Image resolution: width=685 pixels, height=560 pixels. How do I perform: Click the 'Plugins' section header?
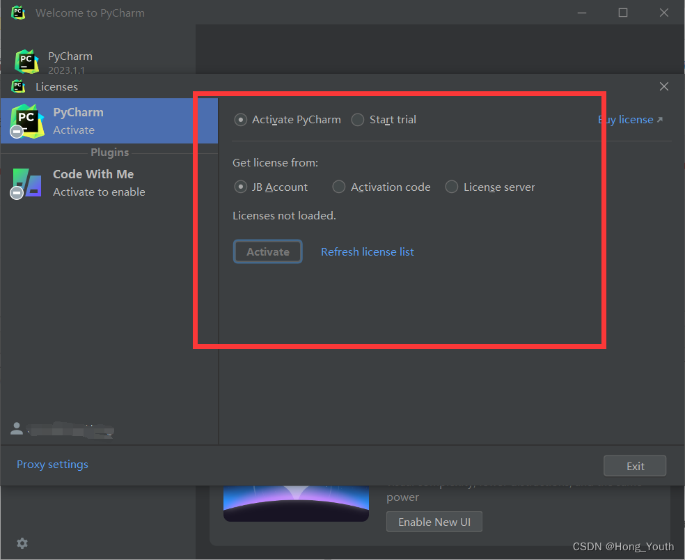click(x=110, y=153)
